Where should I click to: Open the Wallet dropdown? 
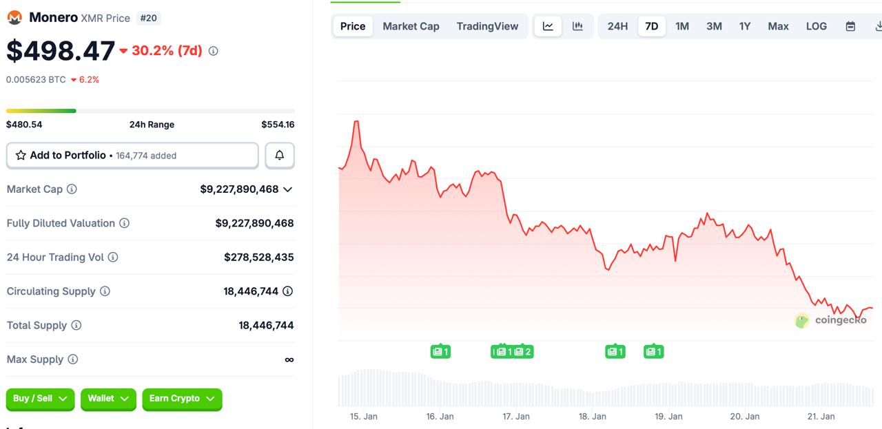coord(107,399)
